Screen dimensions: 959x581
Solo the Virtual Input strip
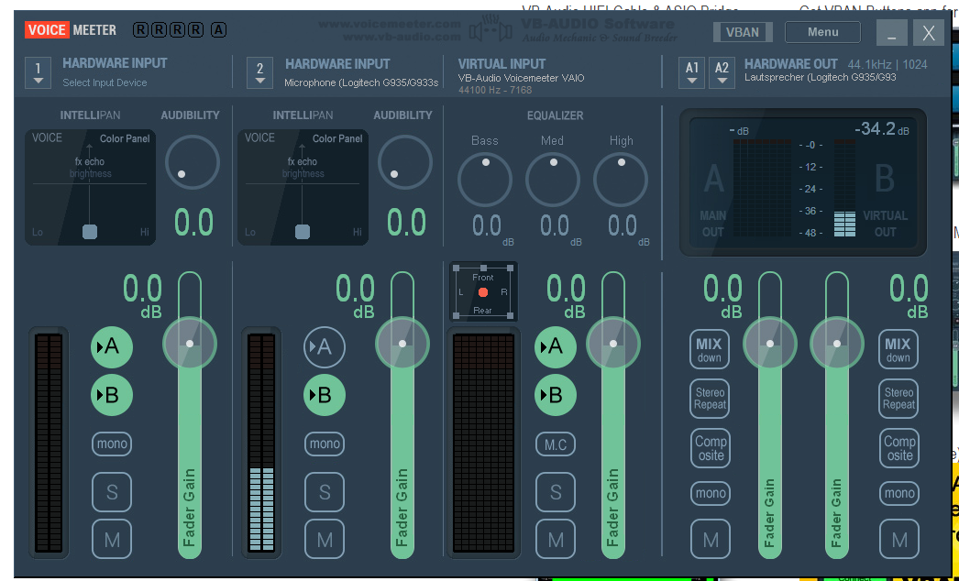pos(556,492)
